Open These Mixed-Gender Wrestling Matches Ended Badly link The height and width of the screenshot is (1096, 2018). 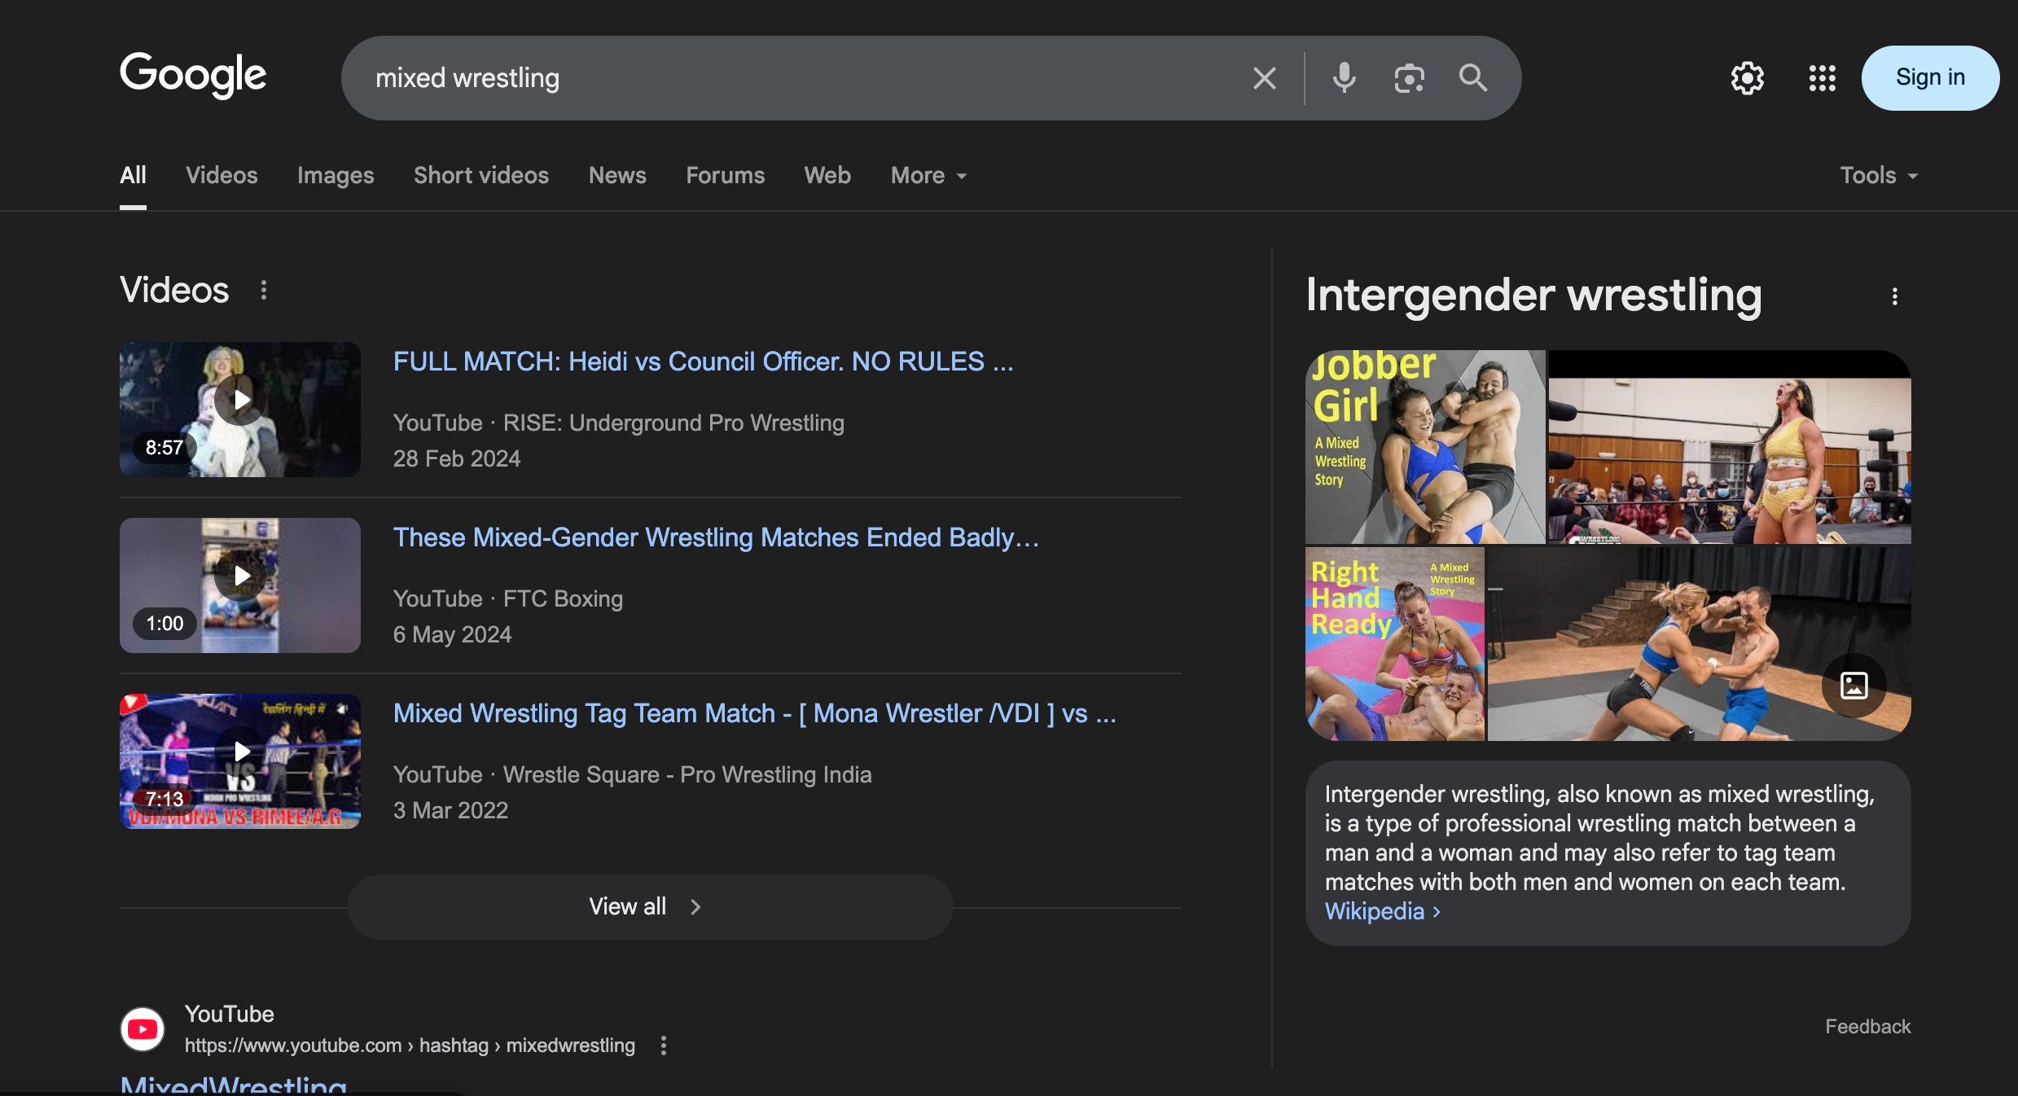717,537
